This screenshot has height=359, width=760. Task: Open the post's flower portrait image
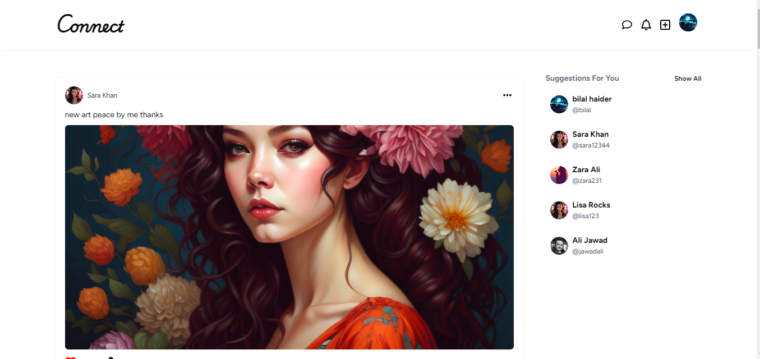pos(289,237)
